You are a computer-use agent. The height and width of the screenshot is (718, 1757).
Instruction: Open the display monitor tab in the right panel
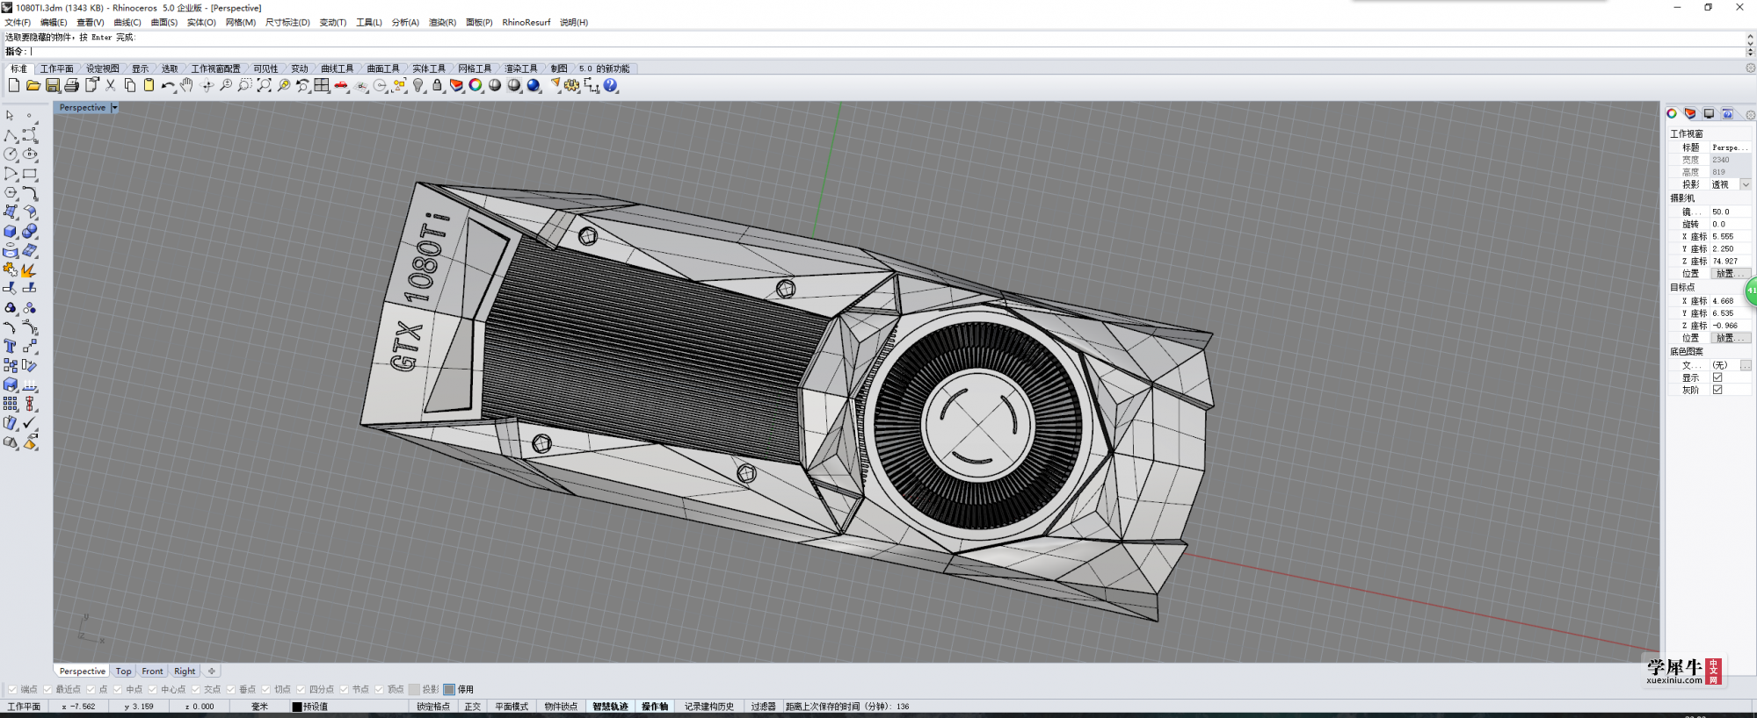tap(1709, 113)
